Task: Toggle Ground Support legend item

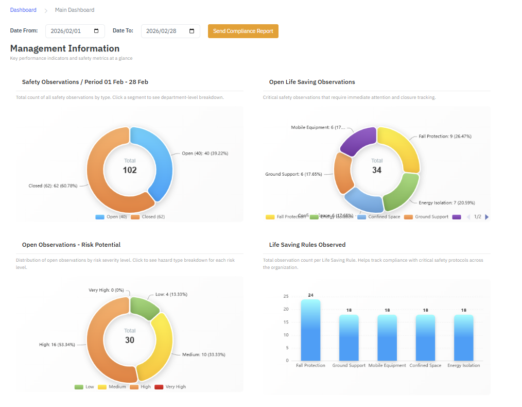Action: pos(426,217)
